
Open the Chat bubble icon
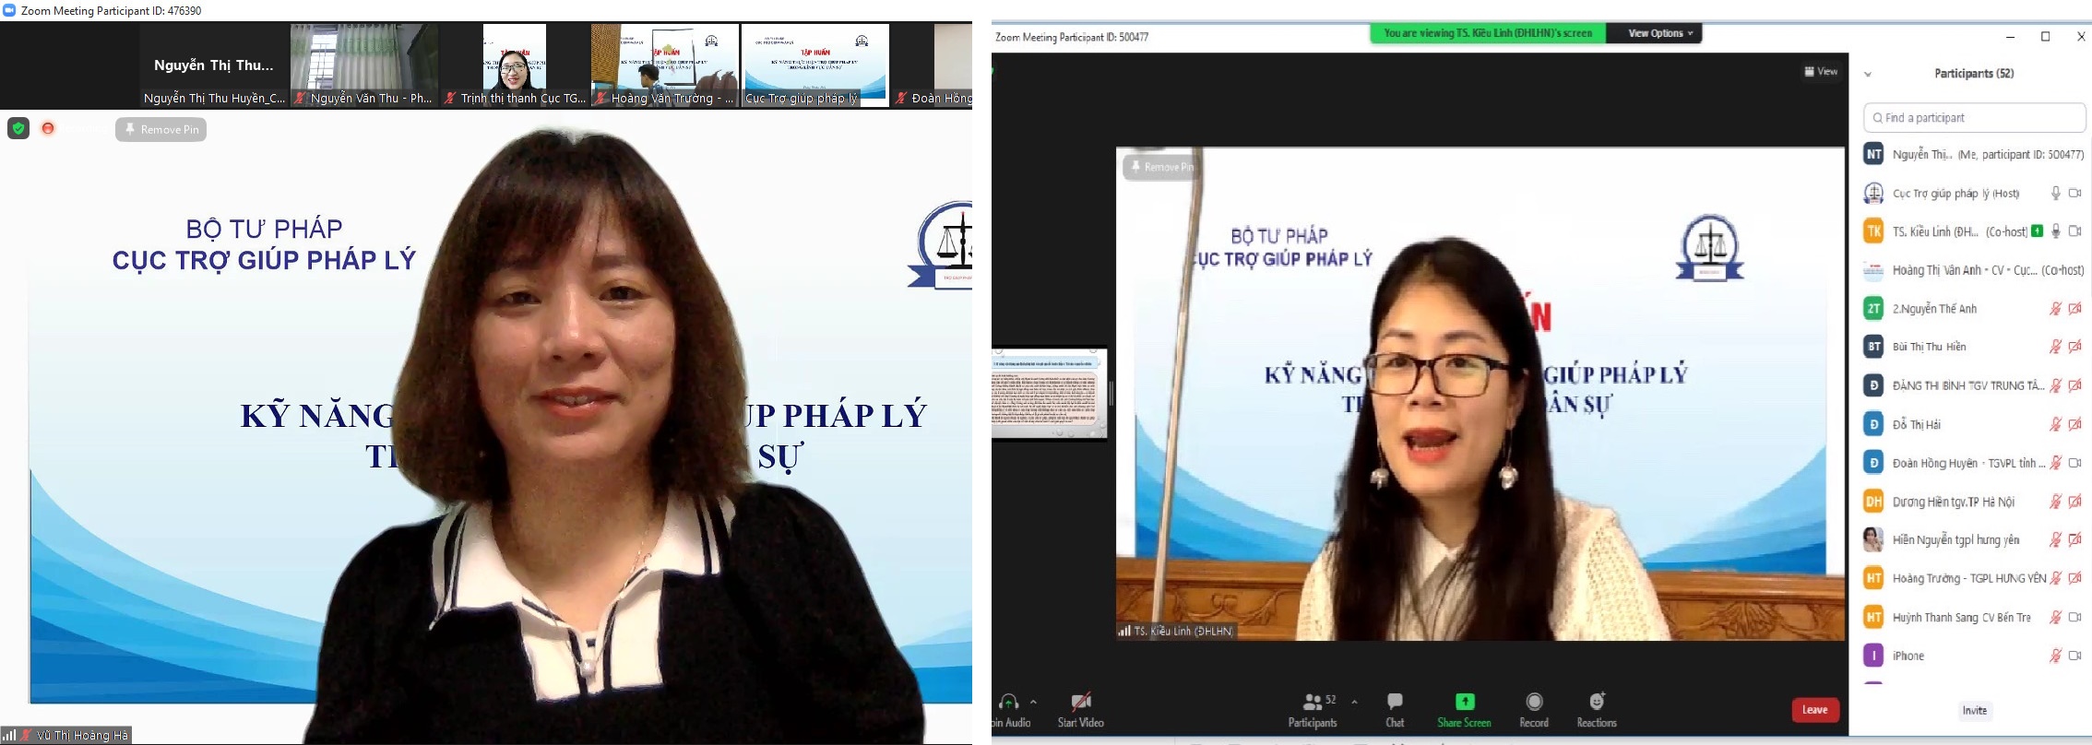click(x=1395, y=702)
